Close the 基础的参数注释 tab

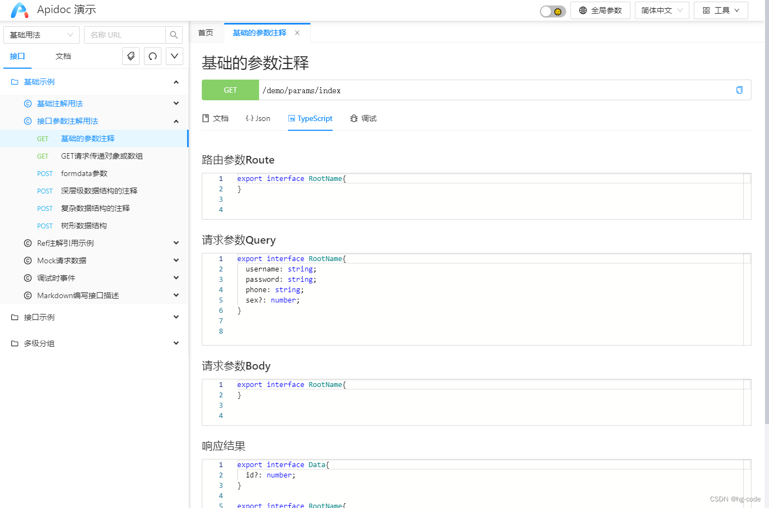click(x=297, y=33)
